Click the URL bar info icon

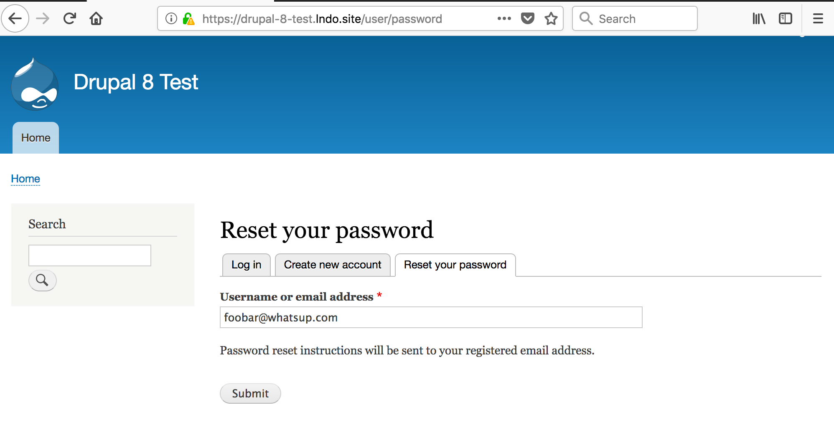[x=170, y=18]
